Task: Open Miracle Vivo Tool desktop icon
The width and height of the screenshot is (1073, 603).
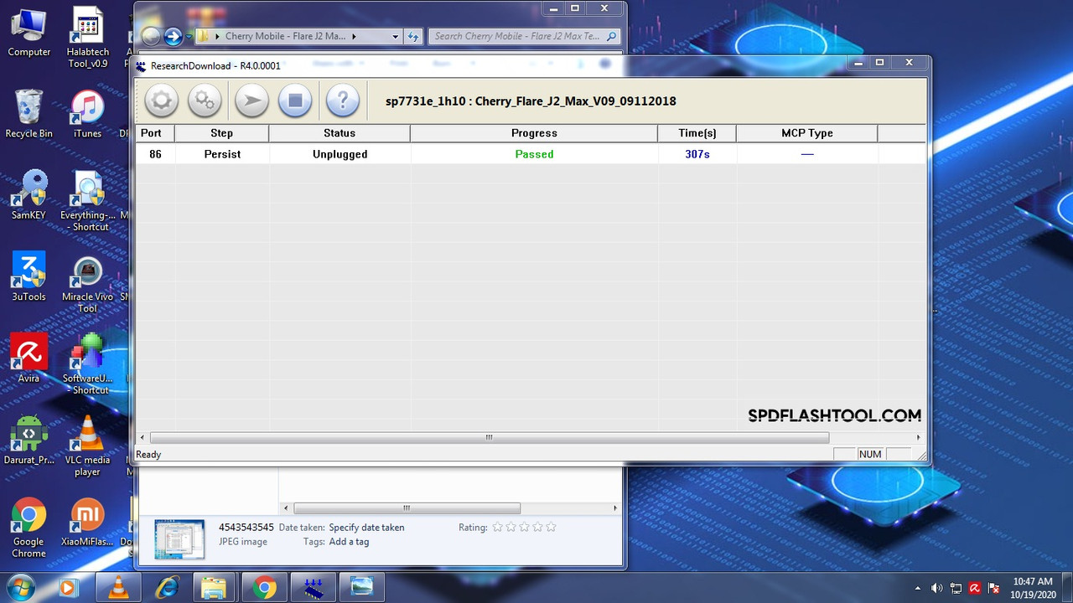Action: click(x=88, y=282)
